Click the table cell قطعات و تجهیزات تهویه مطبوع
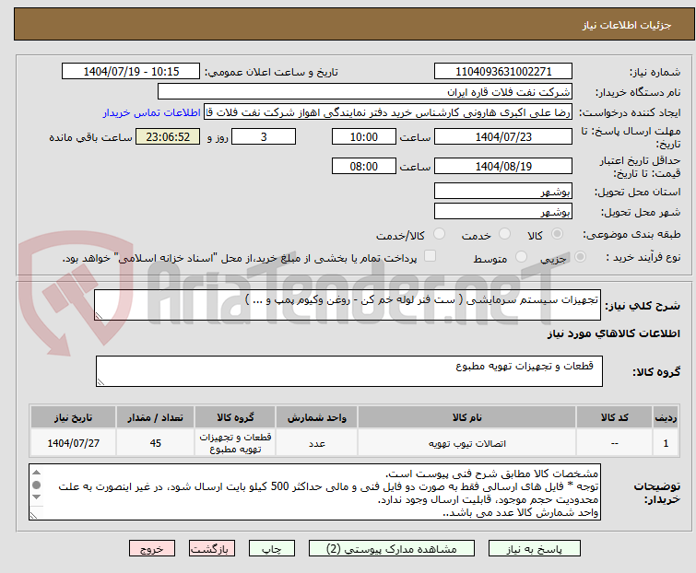 click(235, 443)
